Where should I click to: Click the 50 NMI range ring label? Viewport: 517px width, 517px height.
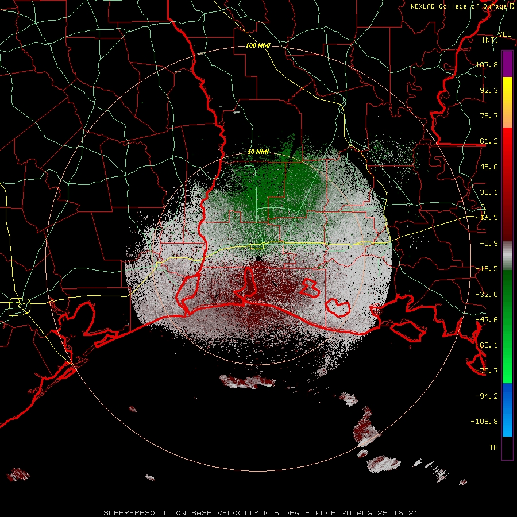pos(258,152)
